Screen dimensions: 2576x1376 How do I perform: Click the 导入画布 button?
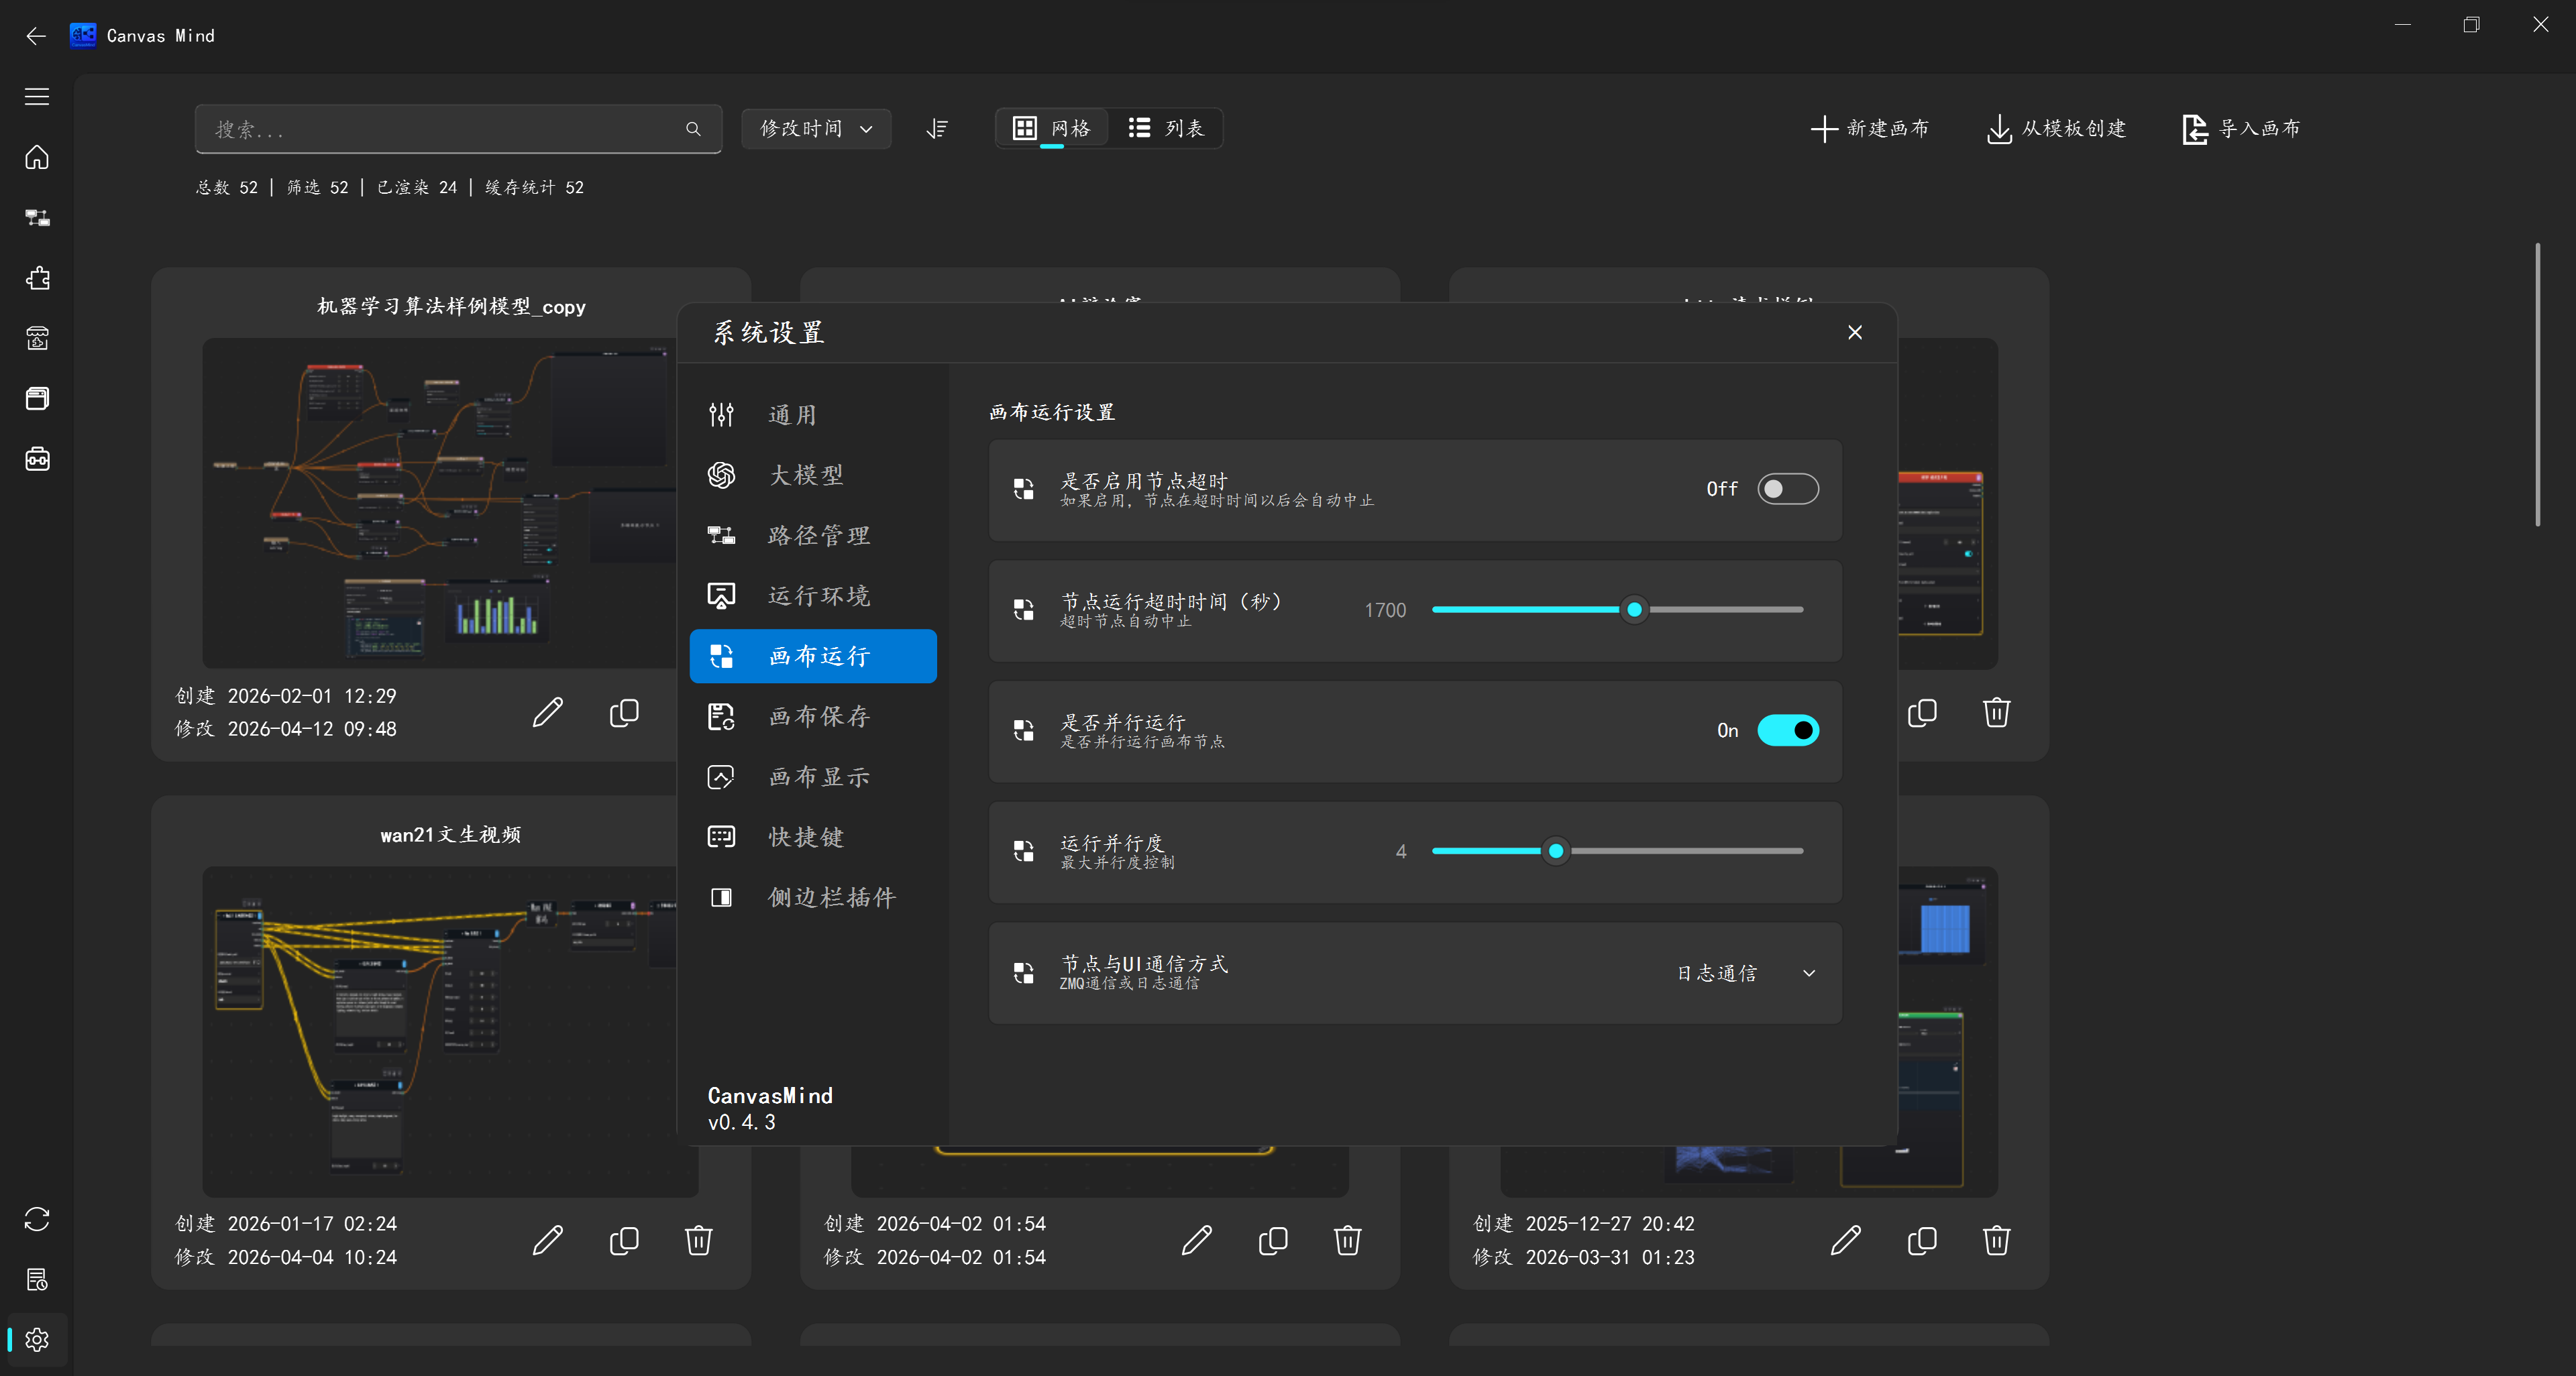[x=2241, y=129]
